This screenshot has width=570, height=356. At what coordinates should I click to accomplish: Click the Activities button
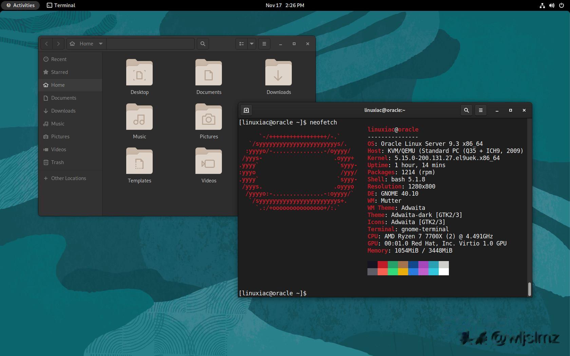coord(20,5)
